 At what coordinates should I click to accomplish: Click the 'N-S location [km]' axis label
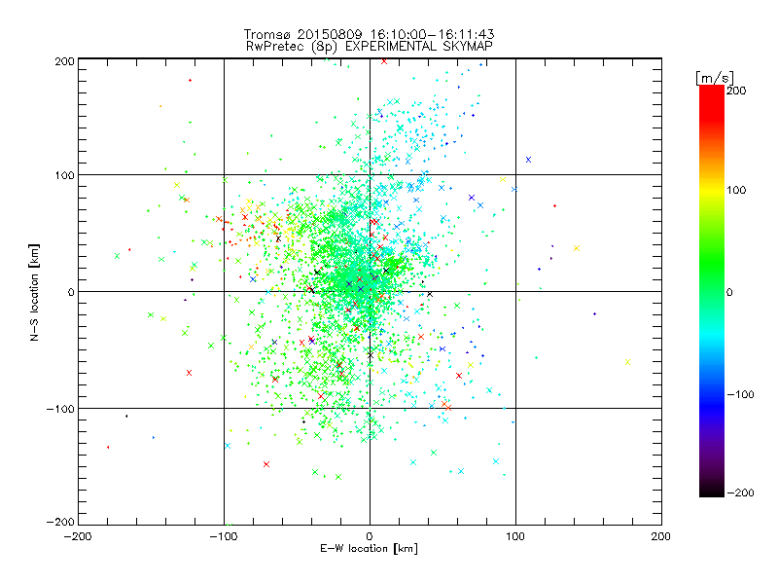[34, 292]
